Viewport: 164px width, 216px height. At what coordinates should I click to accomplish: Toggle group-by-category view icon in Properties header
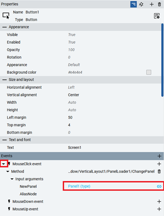pos(133,4)
